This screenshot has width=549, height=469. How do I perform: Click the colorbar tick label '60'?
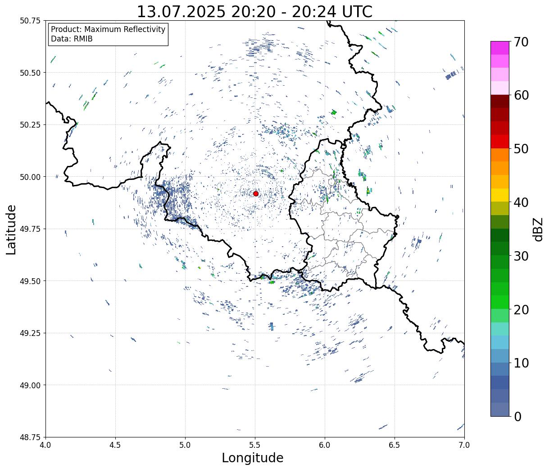point(521,95)
